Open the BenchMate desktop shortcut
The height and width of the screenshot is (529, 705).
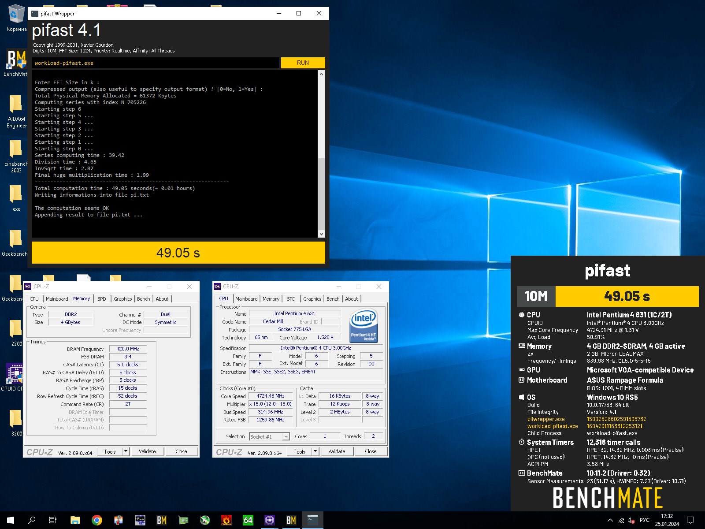click(x=16, y=63)
